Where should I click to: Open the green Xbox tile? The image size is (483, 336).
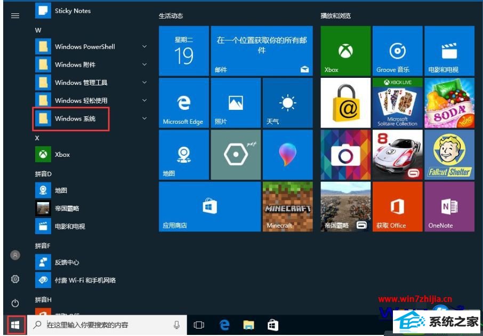click(345, 51)
